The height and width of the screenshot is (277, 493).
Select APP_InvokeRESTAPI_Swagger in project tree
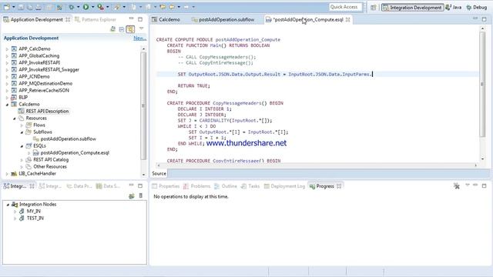coord(49,69)
